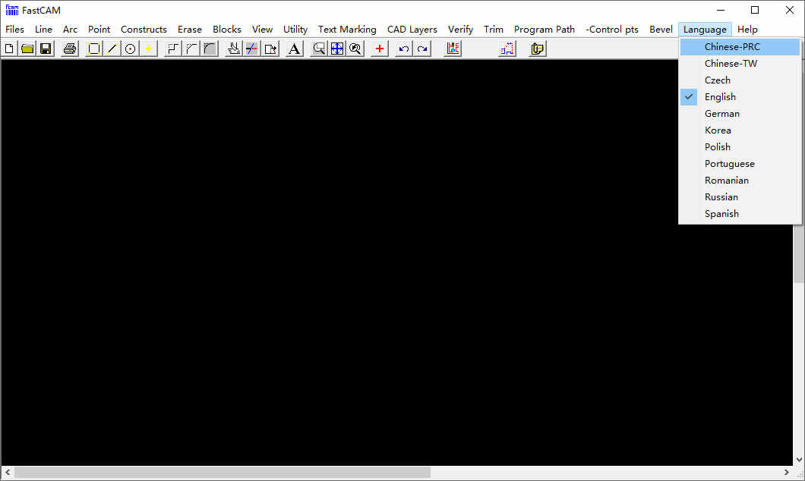
Task: Collapse the Language dropdown menu
Action: tap(705, 30)
